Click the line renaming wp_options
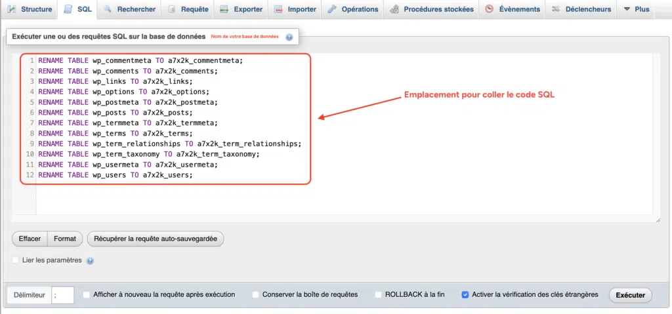This screenshot has width=672, height=314. 124,92
